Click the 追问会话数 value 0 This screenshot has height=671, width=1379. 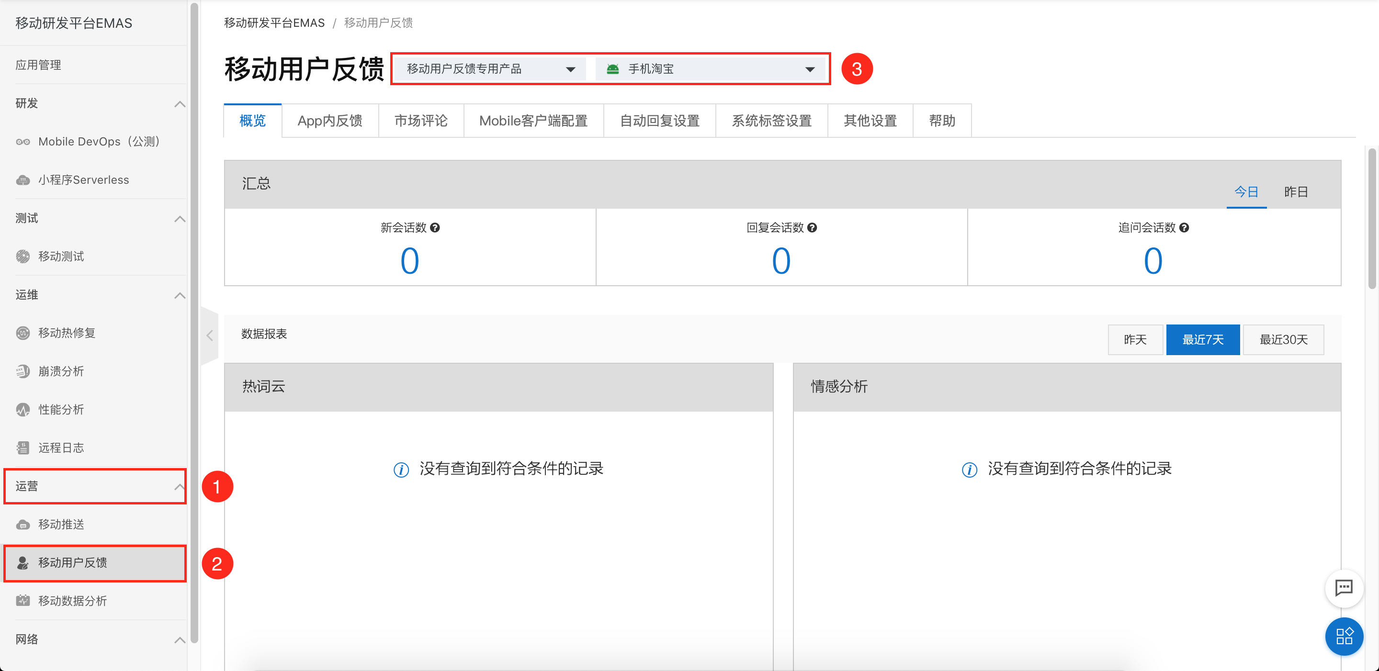pos(1153,261)
